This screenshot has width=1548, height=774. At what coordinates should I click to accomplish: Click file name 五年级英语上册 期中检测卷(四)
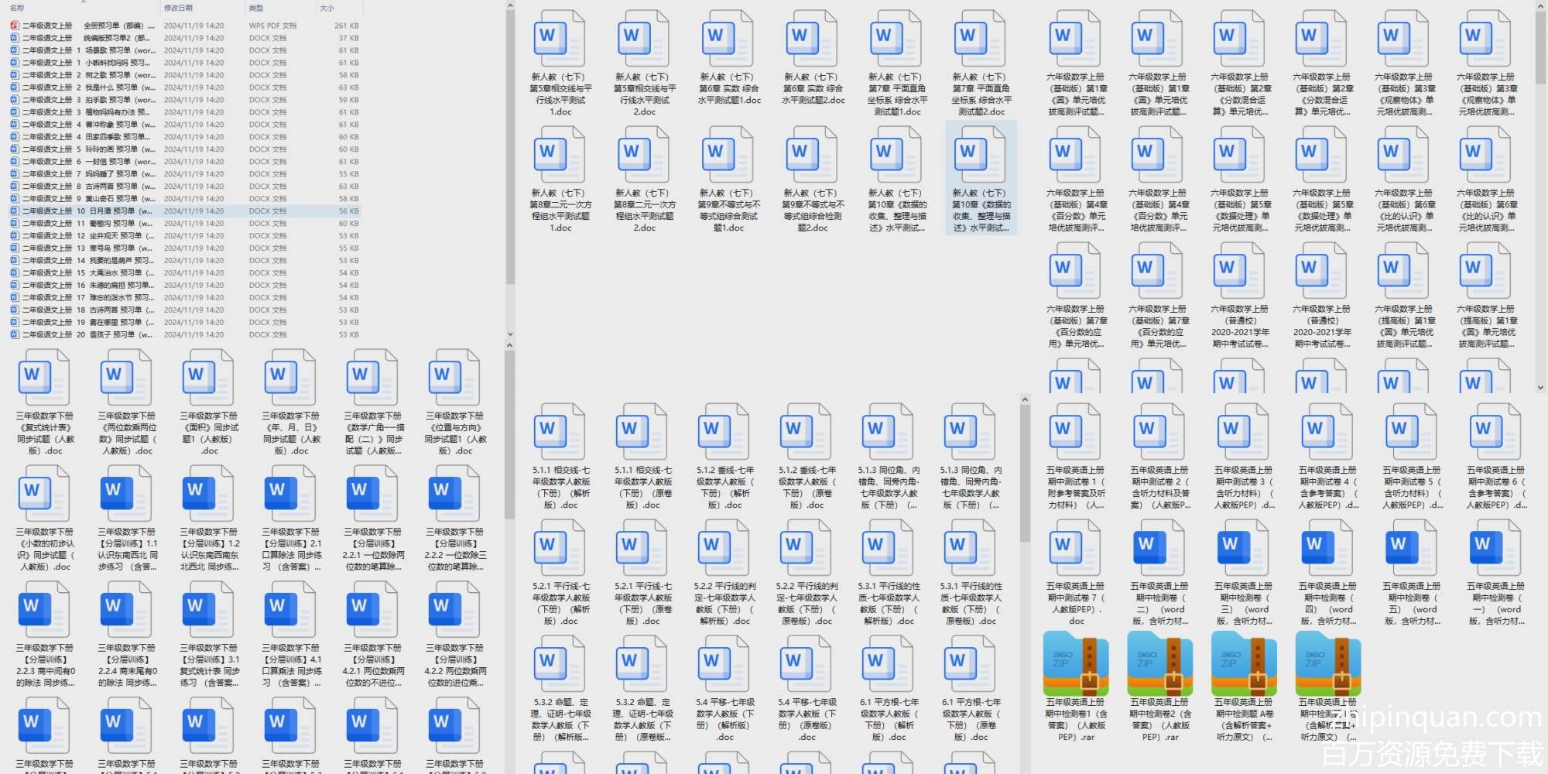tap(1327, 604)
